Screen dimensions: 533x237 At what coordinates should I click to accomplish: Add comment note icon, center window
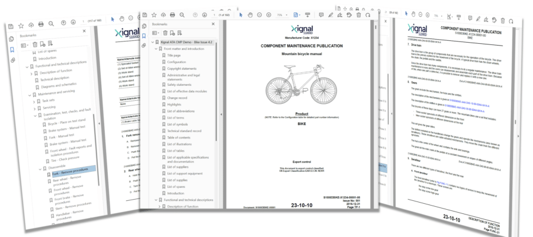coord(321,15)
